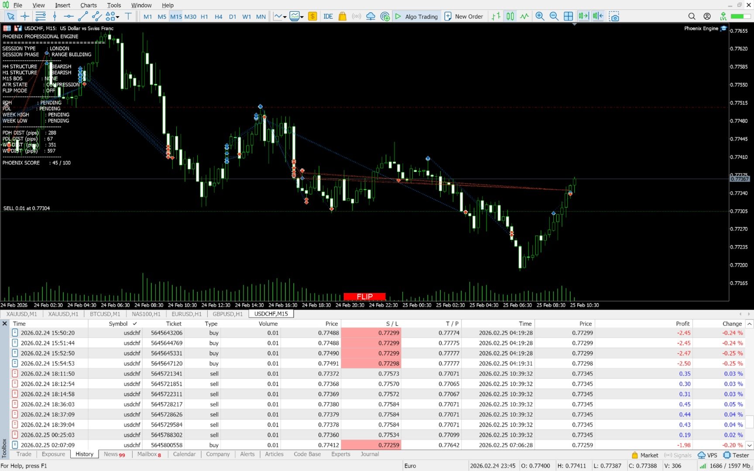Open the Insert menu
The image size is (754, 471).
pos(62,5)
